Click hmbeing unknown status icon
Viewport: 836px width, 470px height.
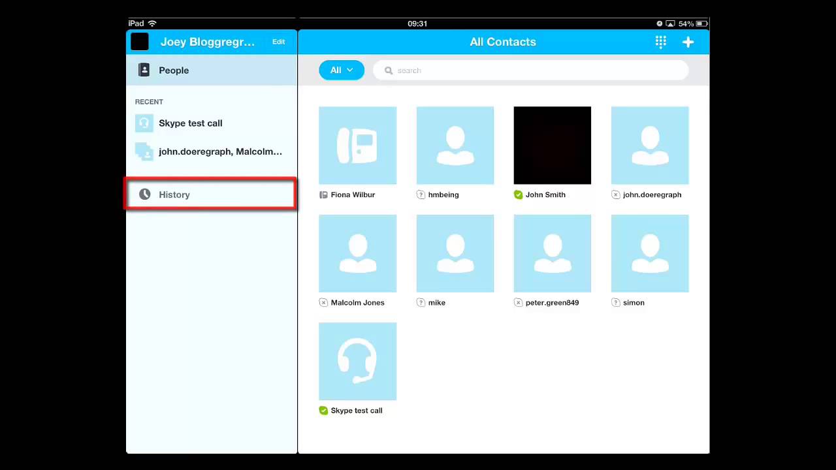coord(421,195)
